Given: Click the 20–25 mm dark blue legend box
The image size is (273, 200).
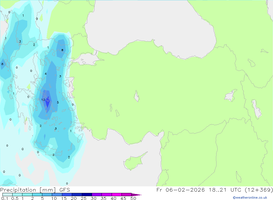Looking at the screenshot, I should point(77,195).
